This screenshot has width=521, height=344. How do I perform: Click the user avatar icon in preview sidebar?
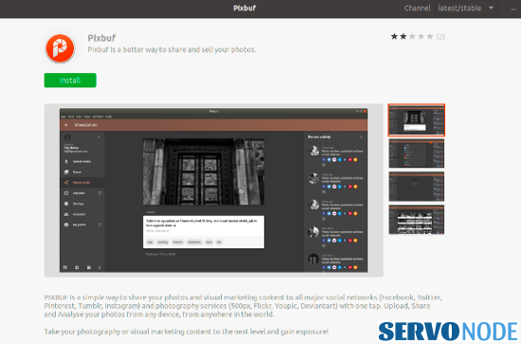(x=67, y=137)
